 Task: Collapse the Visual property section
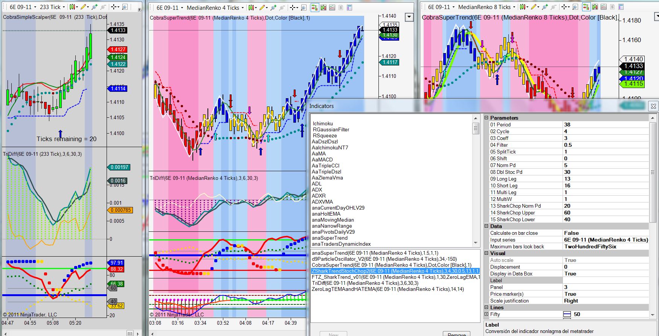[486, 253]
